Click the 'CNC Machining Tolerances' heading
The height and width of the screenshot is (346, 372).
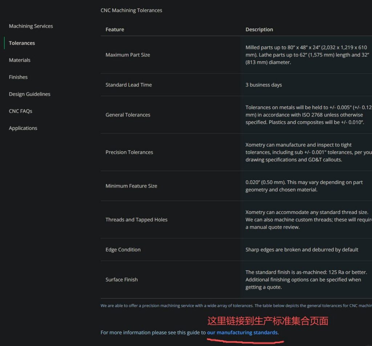(x=132, y=11)
